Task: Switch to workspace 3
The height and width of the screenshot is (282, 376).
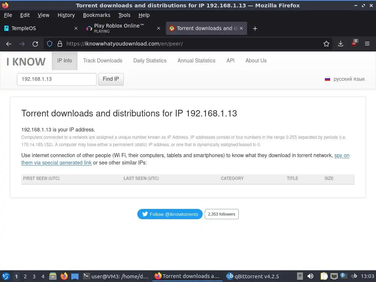Action: [34, 276]
